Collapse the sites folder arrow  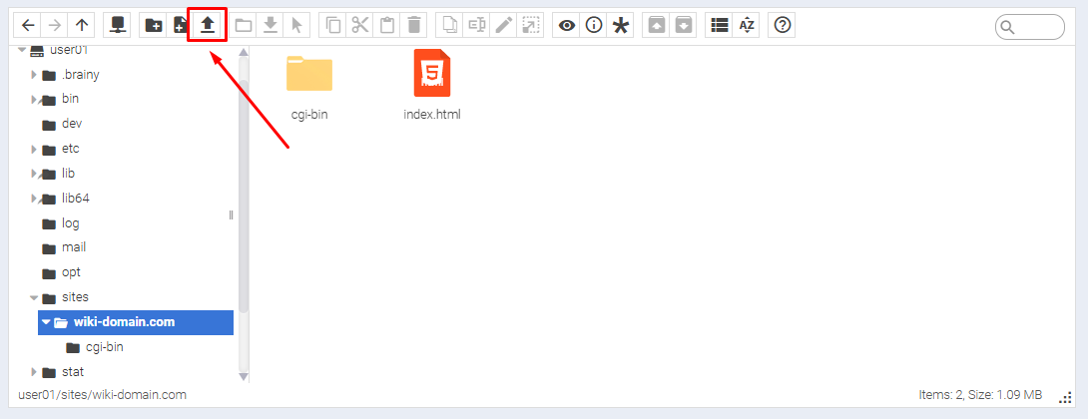click(33, 297)
